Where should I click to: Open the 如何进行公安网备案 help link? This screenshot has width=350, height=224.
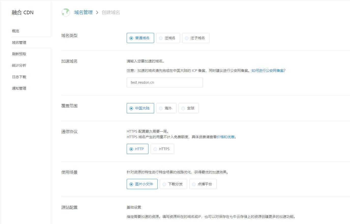point(268,71)
